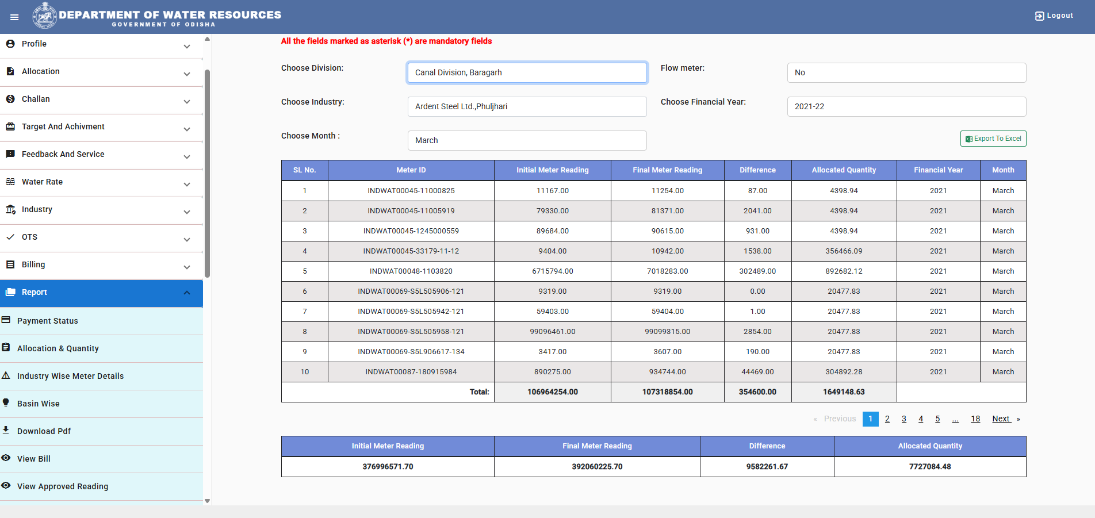Click the View Approved Reading eye icon
This screenshot has height=518, width=1095.
coord(6,485)
